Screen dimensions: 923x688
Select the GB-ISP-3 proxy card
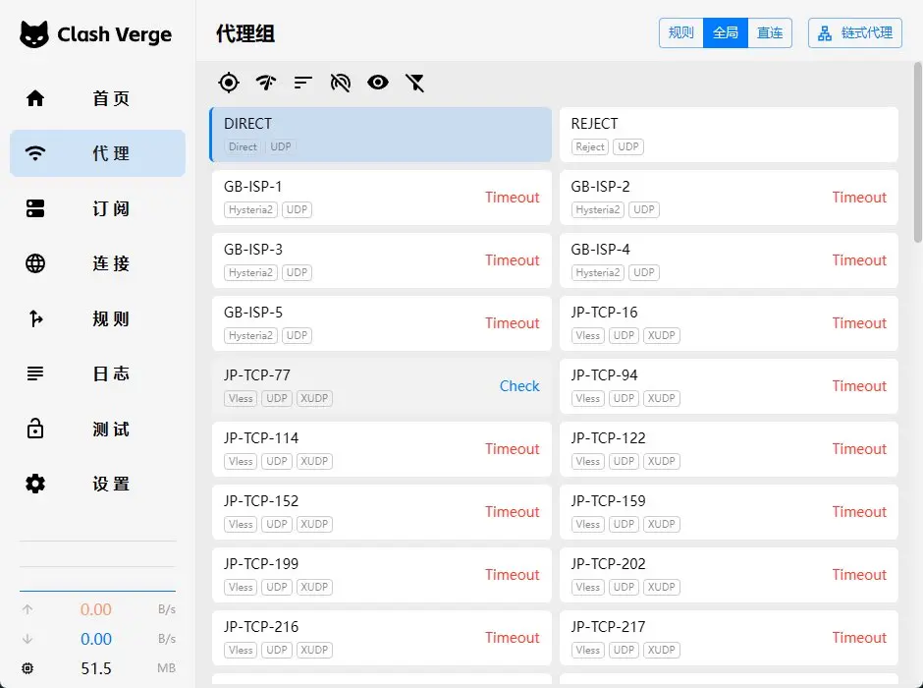point(381,260)
